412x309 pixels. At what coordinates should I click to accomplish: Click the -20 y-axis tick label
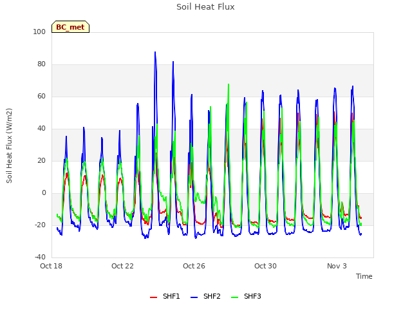(x=40, y=225)
